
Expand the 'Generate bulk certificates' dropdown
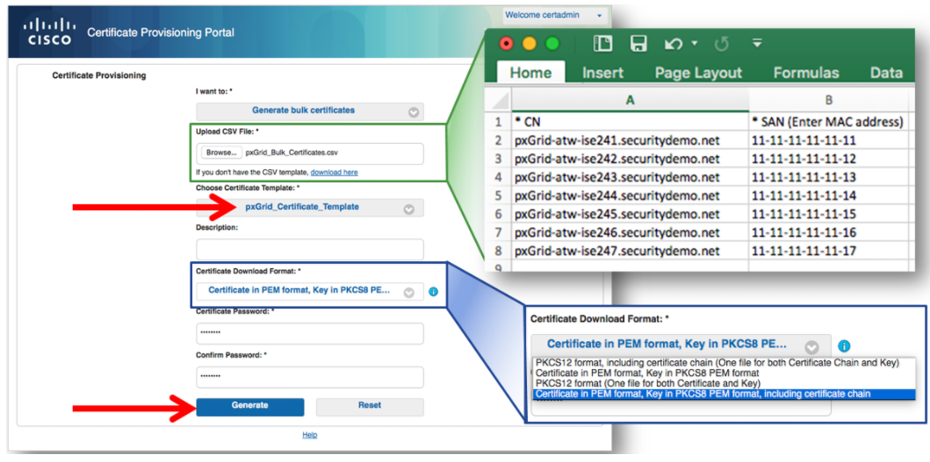coord(310,110)
